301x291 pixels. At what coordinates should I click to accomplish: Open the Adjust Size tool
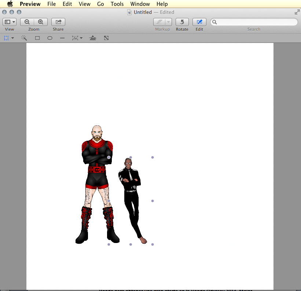click(106, 38)
